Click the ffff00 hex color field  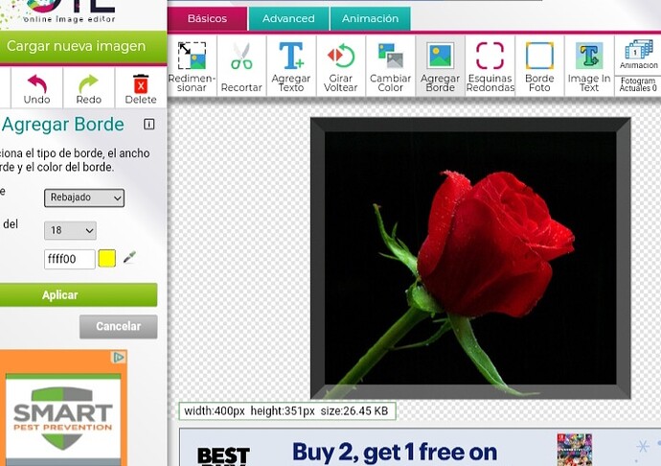click(x=70, y=259)
